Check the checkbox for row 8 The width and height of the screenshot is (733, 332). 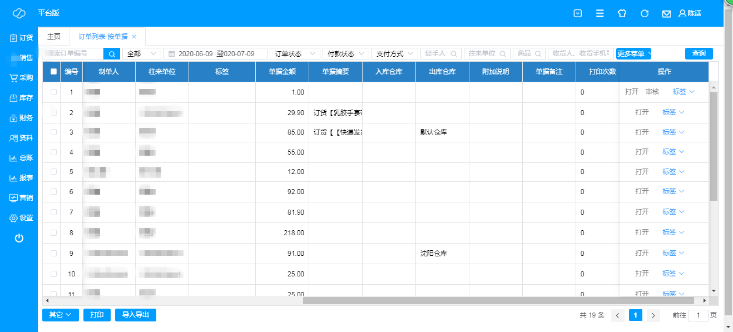53,233
